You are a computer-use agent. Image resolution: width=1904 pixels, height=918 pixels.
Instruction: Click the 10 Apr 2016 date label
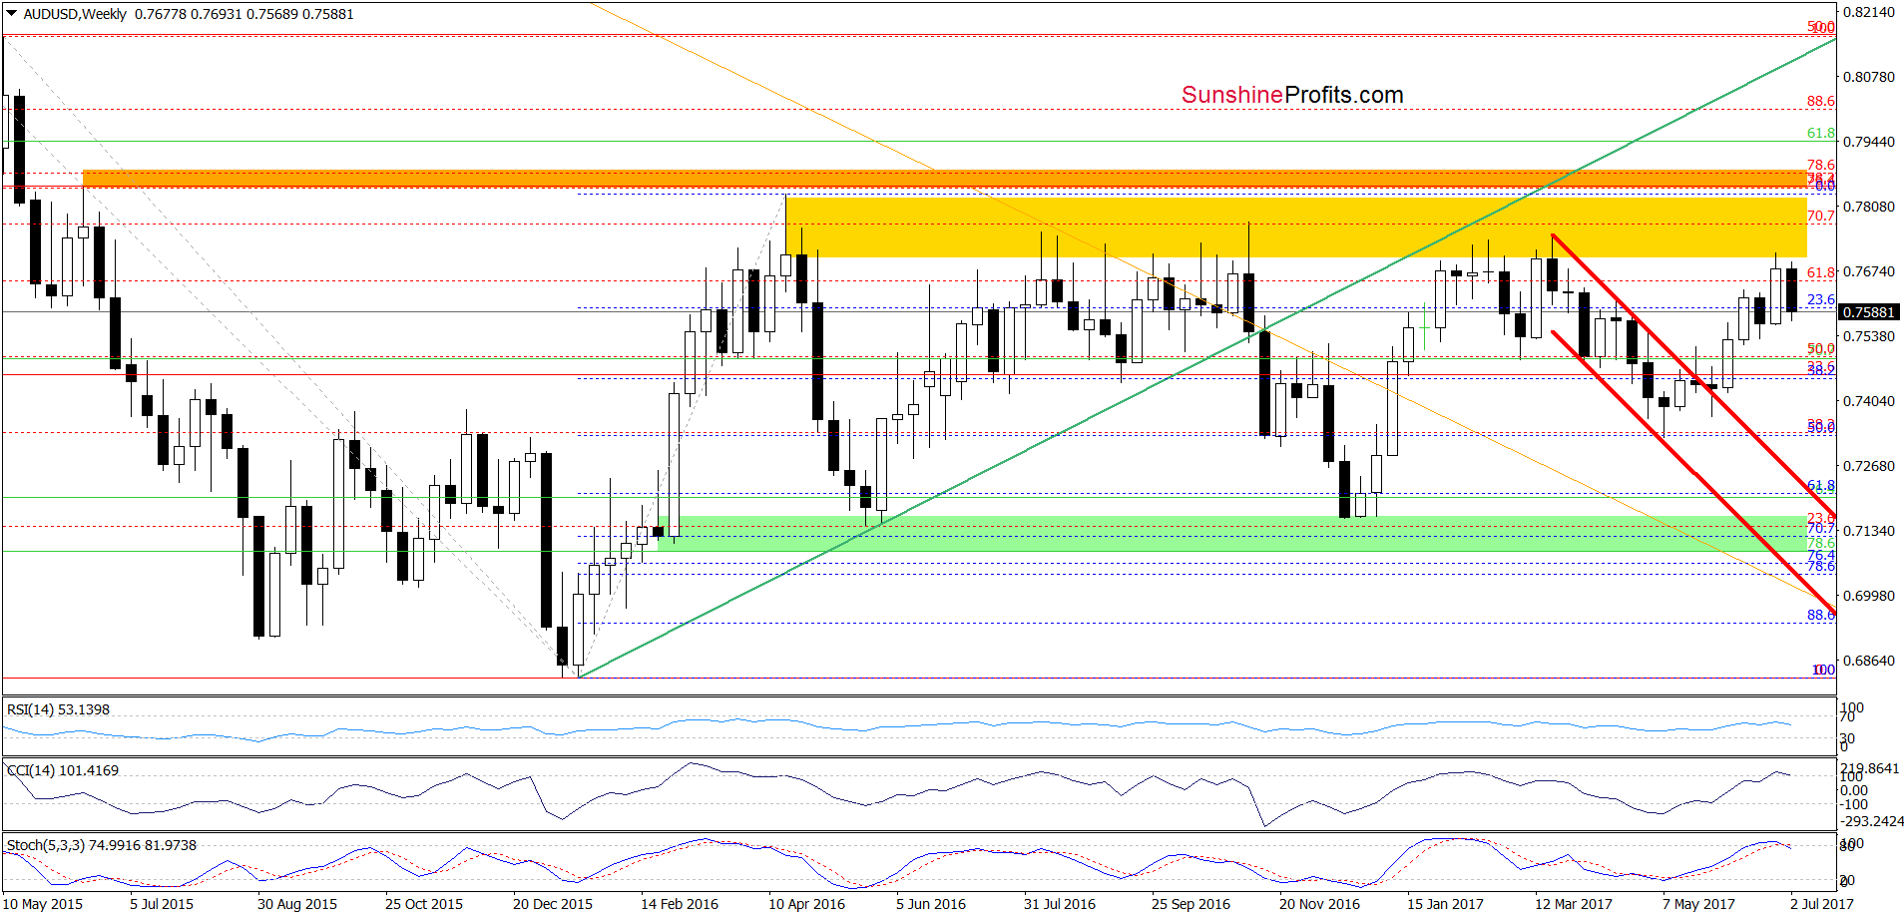(x=806, y=904)
